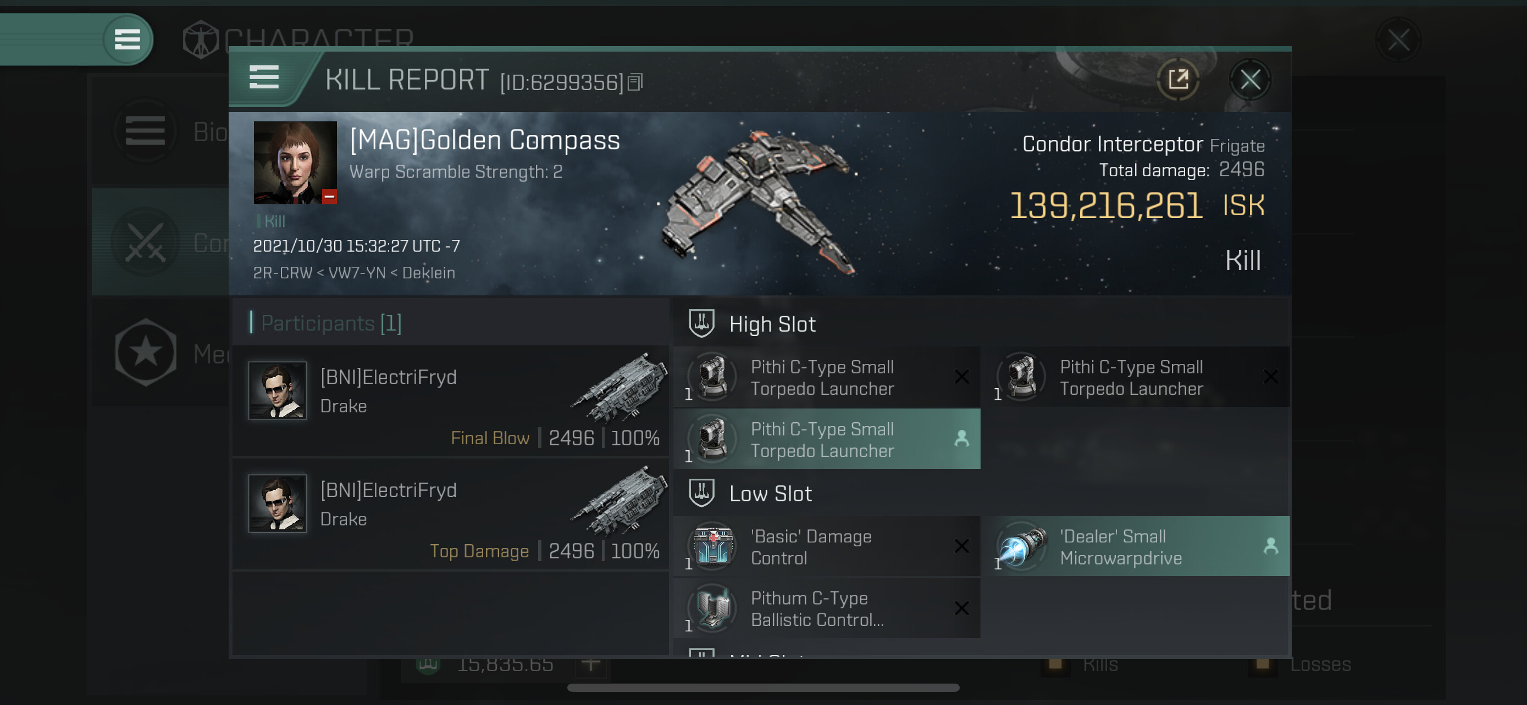
Task: Open the Kill Report hamburger menu
Action: click(264, 77)
